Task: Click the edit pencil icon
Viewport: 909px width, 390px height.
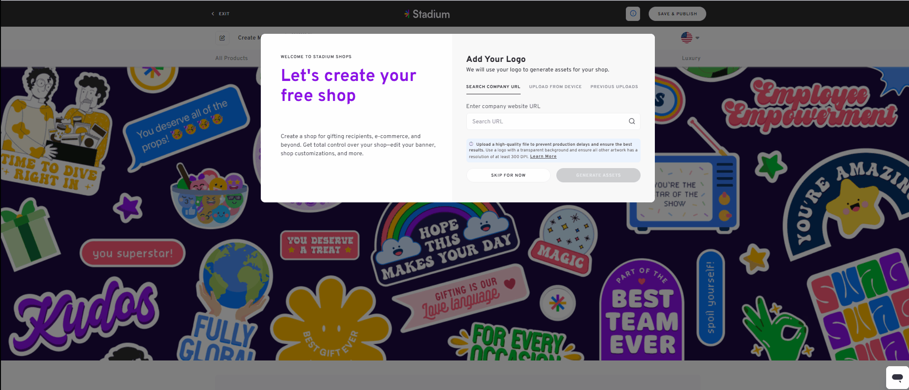Action: [x=222, y=38]
